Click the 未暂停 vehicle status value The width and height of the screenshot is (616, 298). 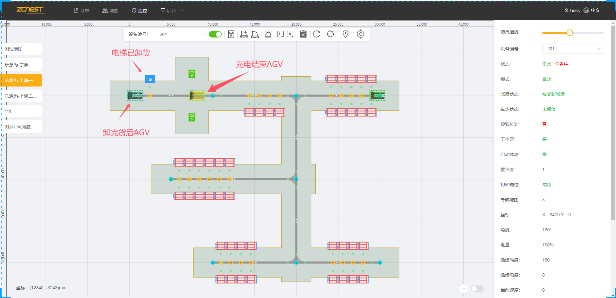pyautogui.click(x=549, y=109)
